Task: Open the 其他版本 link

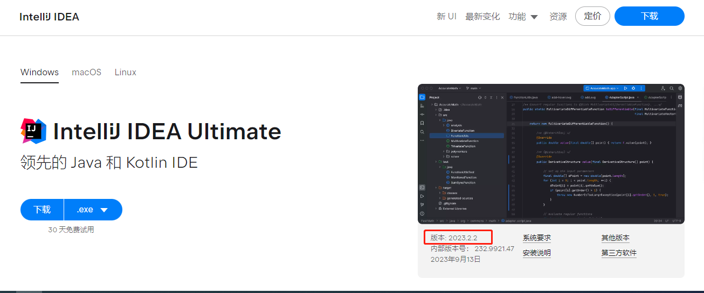Action: point(615,238)
